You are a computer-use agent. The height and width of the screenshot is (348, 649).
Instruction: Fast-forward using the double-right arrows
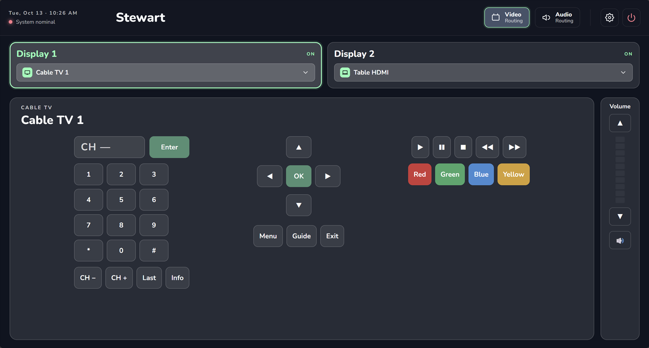[514, 147]
